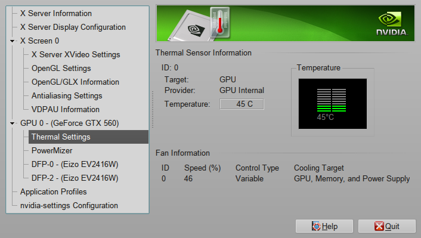This screenshot has width=421, height=238.
Task: Click the 'Temperature' frame title
Action: coord(318,67)
